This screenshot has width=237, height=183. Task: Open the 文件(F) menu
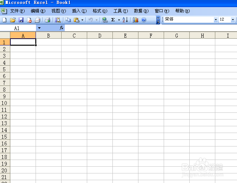(17, 11)
